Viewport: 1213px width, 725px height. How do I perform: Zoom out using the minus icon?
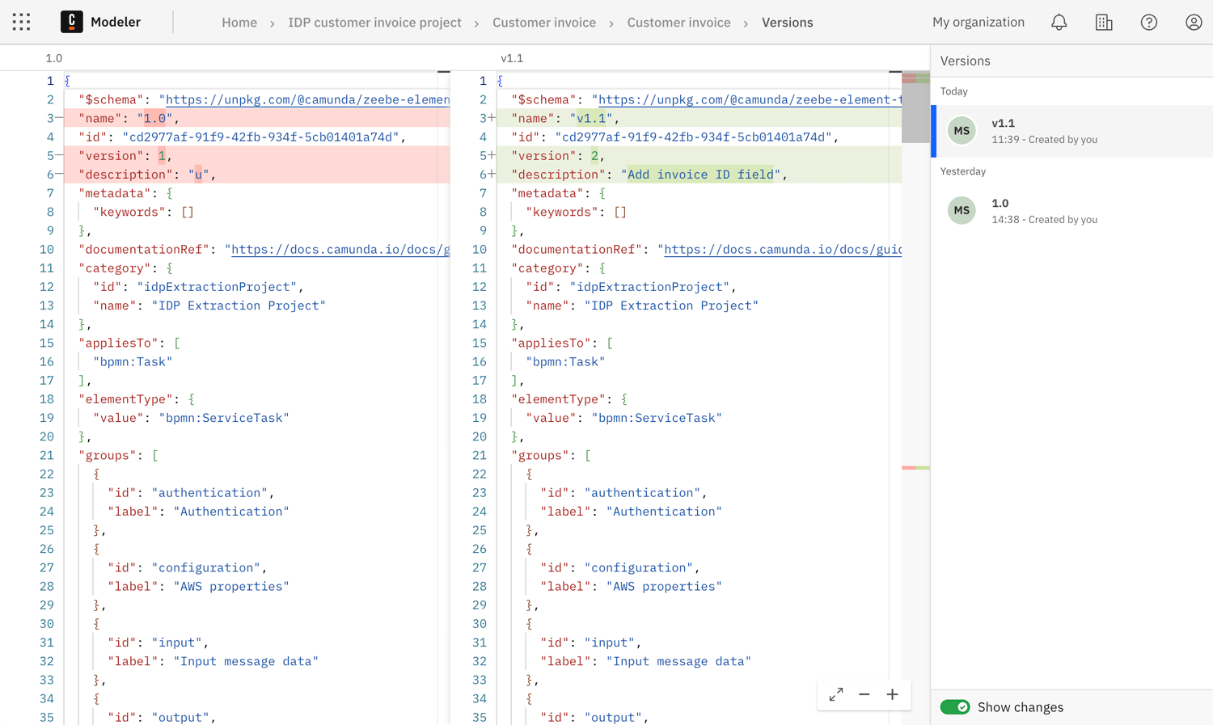click(x=864, y=694)
